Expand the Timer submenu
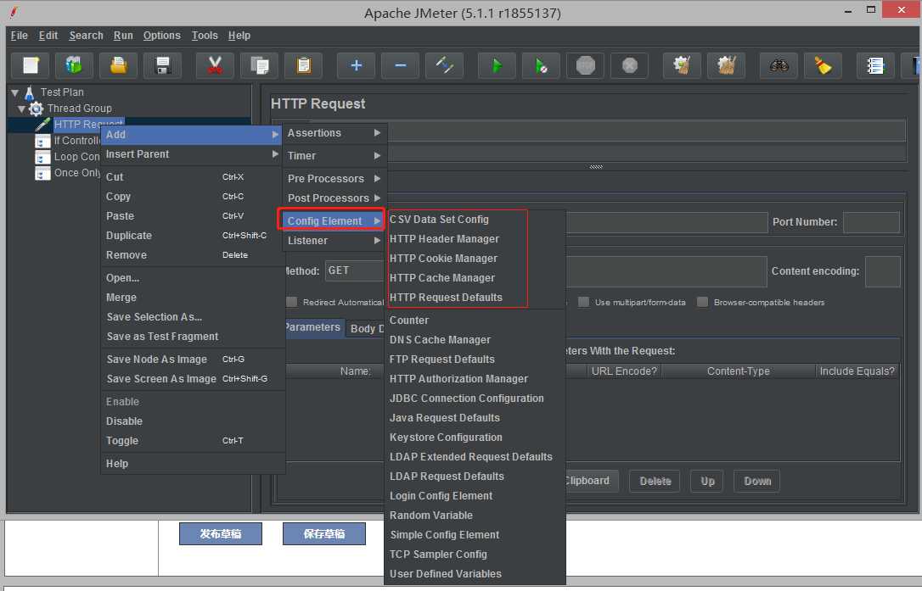Image resolution: width=922 pixels, height=591 pixels. click(x=334, y=156)
